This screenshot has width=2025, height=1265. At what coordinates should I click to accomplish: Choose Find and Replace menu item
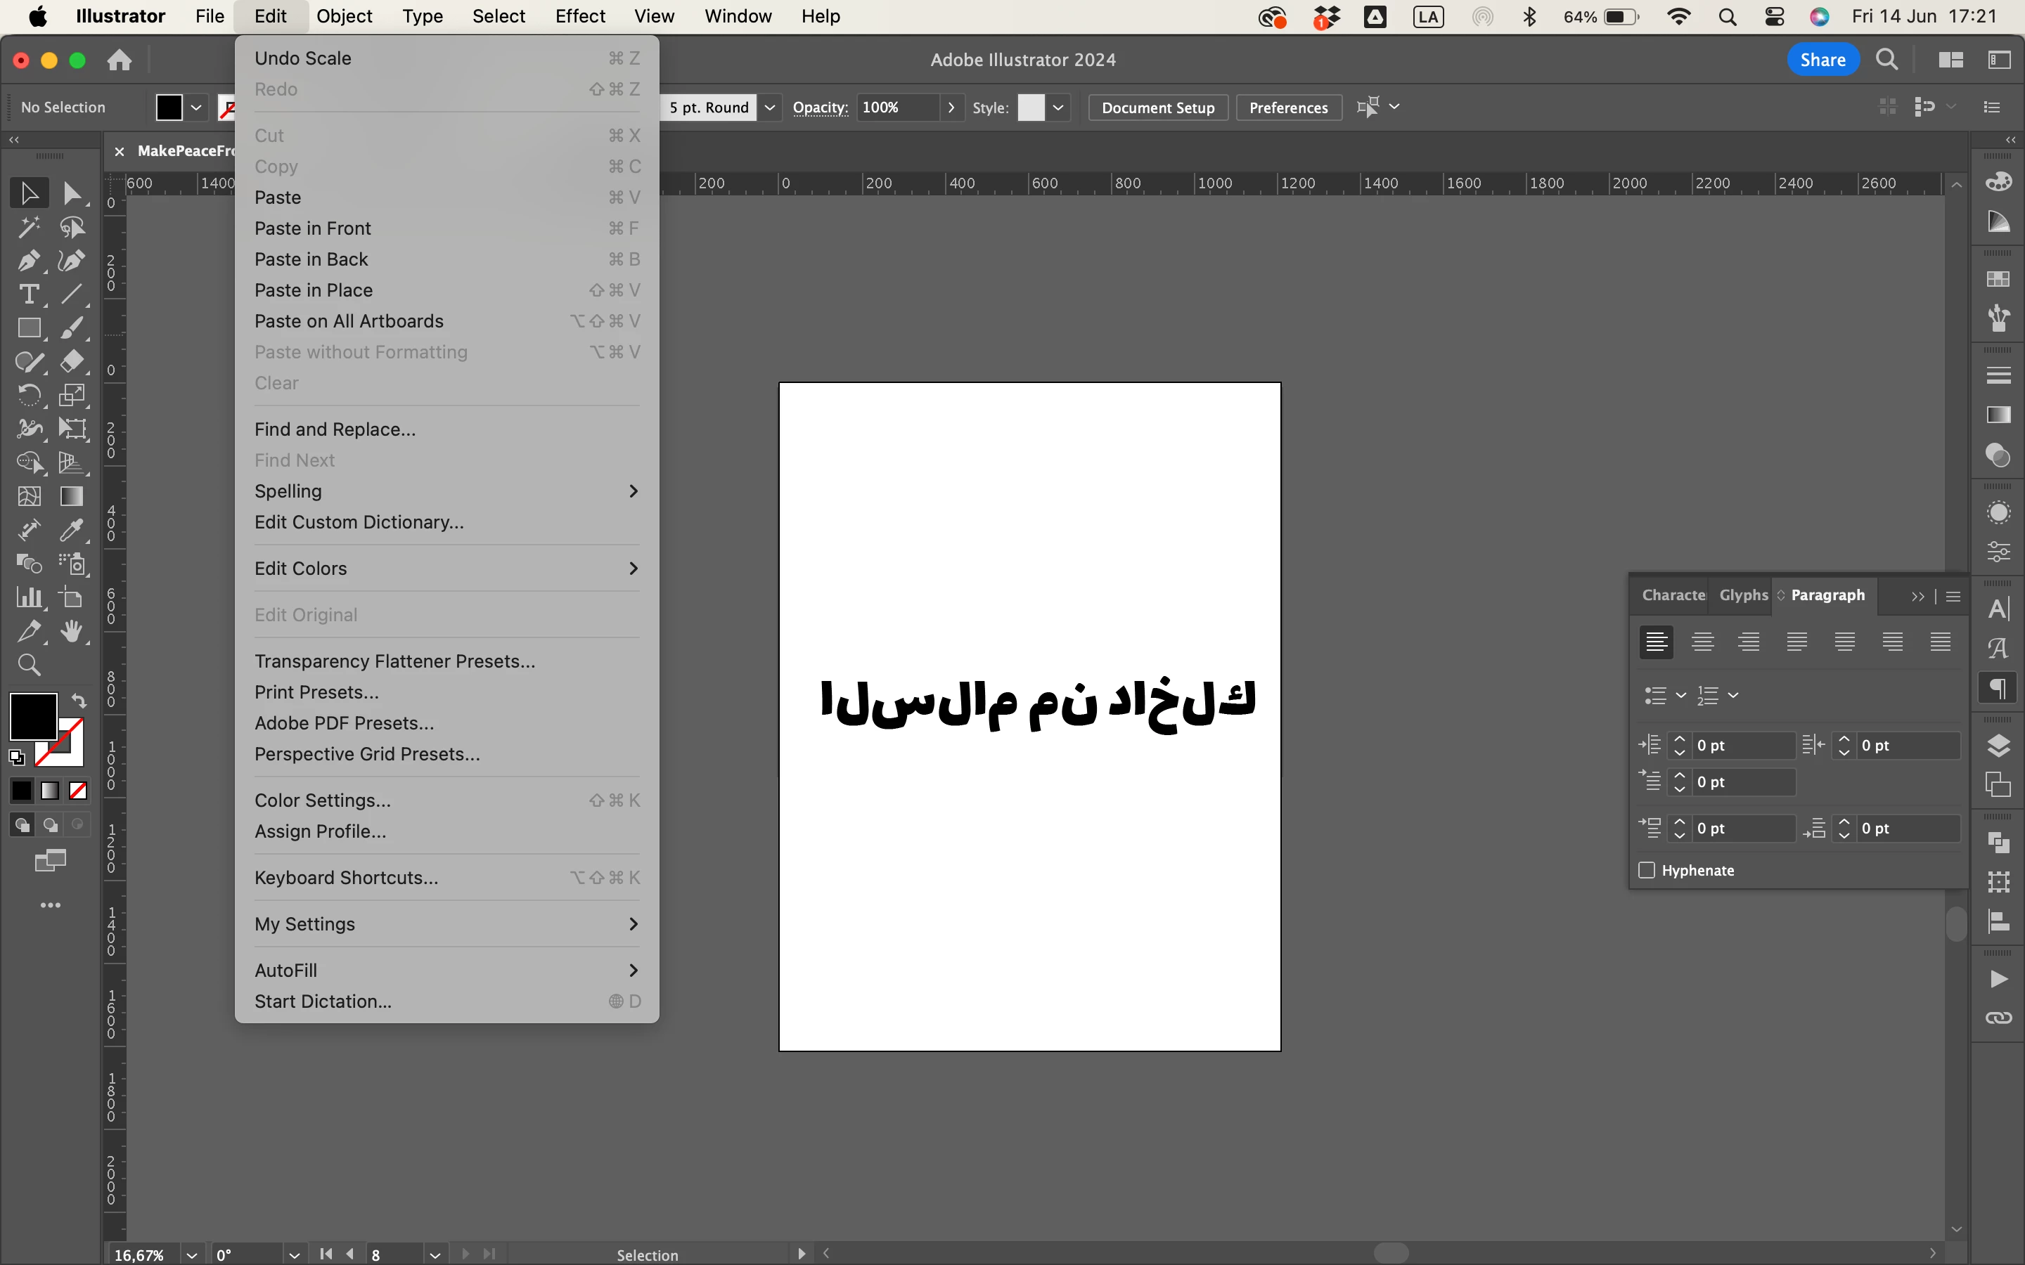tap(335, 429)
